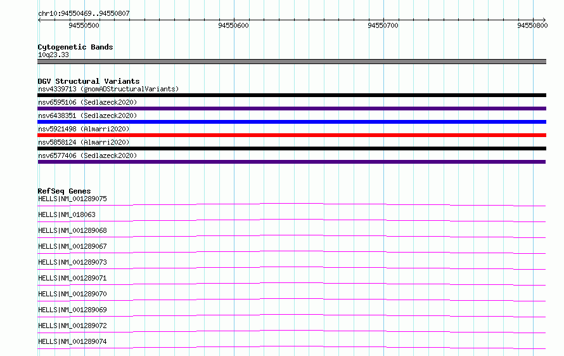The width and height of the screenshot is (564, 356).
Task: Click the 94550700 ruler coordinate
Action: pyautogui.click(x=383, y=25)
